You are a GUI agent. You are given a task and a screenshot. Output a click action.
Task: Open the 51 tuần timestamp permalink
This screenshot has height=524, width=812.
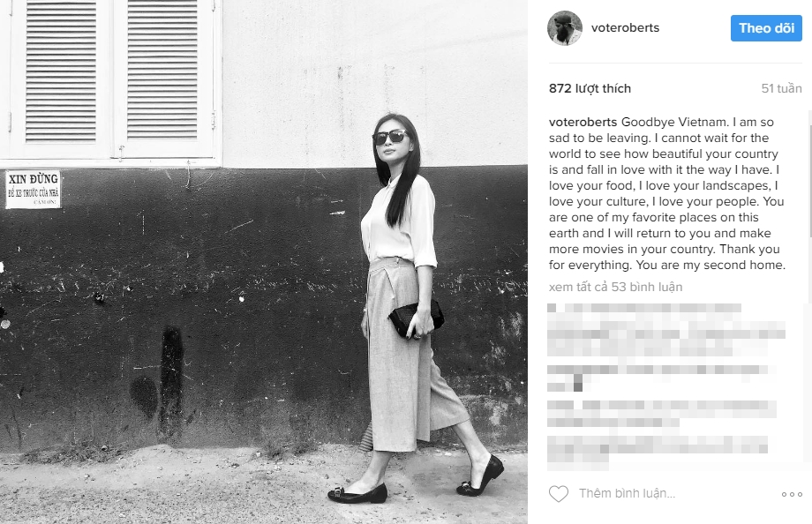pyautogui.click(x=781, y=88)
